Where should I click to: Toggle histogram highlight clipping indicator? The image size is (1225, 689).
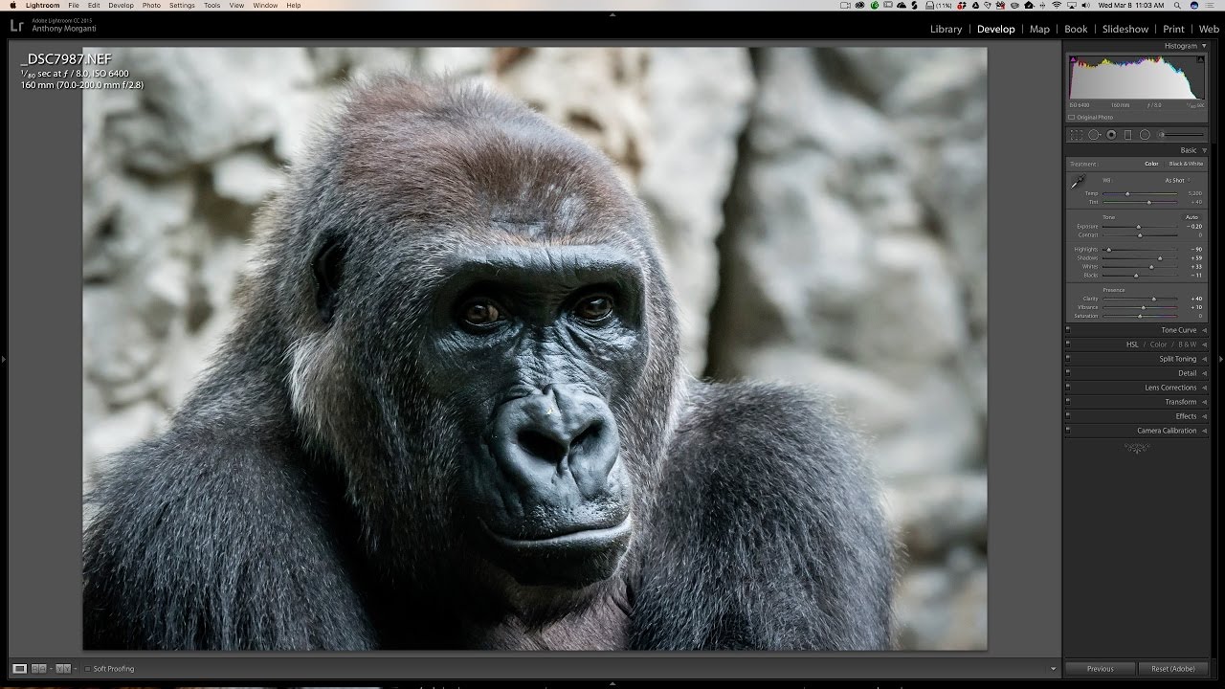1200,59
